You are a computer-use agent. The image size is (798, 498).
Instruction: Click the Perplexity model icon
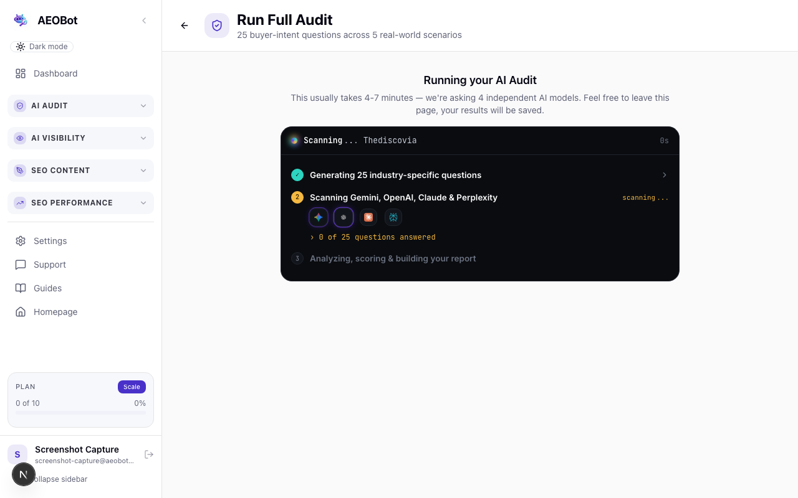click(393, 217)
